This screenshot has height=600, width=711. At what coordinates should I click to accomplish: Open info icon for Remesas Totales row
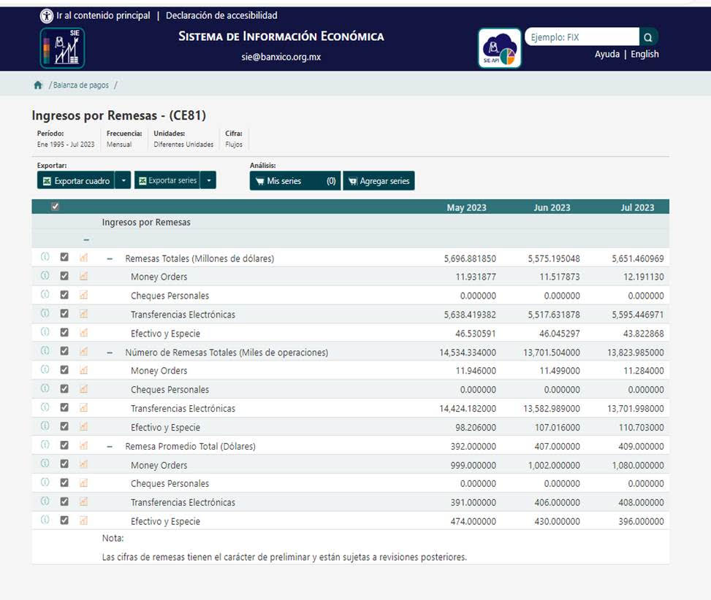tap(45, 257)
